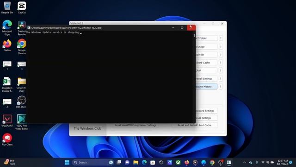296x167 pixels.
Task: Click help '?' beside Firewall Settings in FixWin
Action: coord(221,78)
